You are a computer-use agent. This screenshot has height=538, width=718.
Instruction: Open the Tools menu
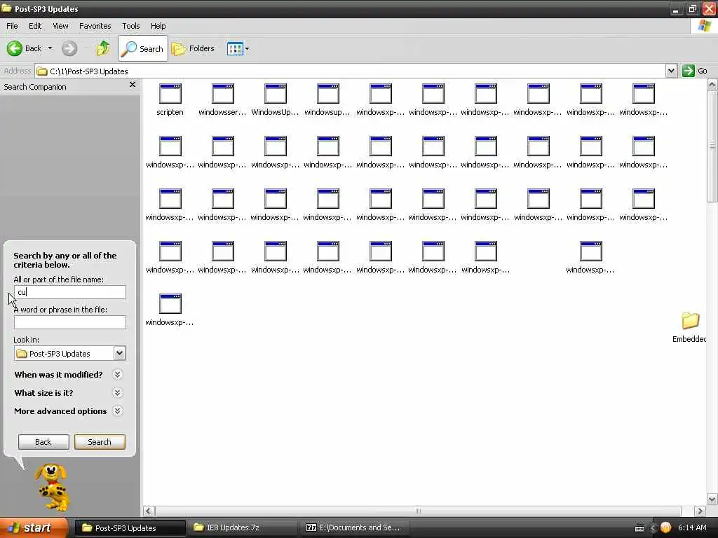pos(130,26)
